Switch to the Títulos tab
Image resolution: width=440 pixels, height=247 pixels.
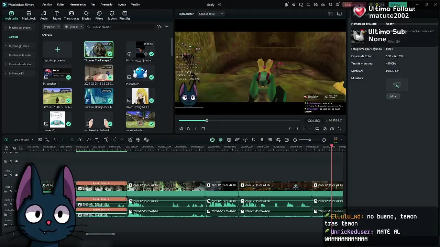coord(57,15)
